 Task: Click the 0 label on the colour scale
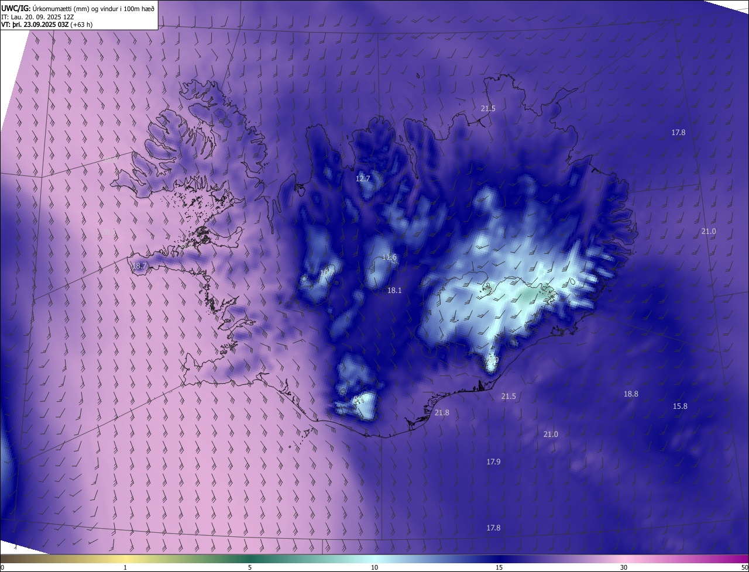click(x=2, y=567)
